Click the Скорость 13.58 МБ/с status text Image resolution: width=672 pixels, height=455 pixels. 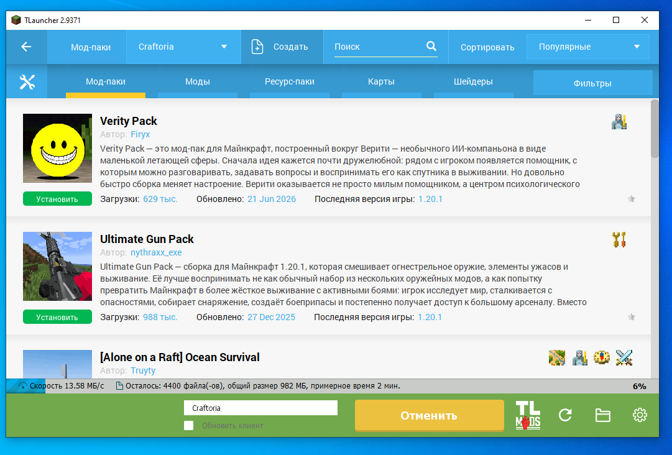point(67,385)
